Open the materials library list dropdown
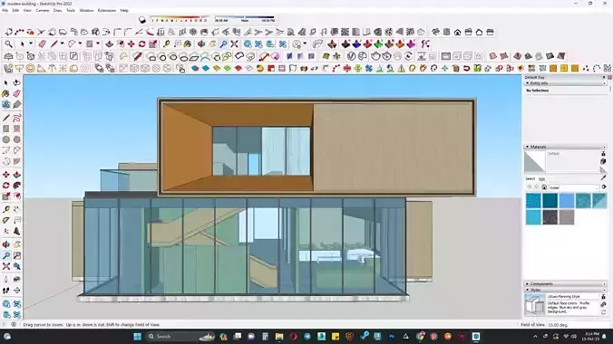 [573, 187]
